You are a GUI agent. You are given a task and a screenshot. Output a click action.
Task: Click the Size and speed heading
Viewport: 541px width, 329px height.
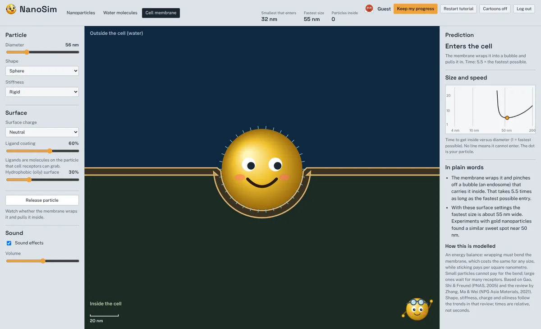[466, 78]
